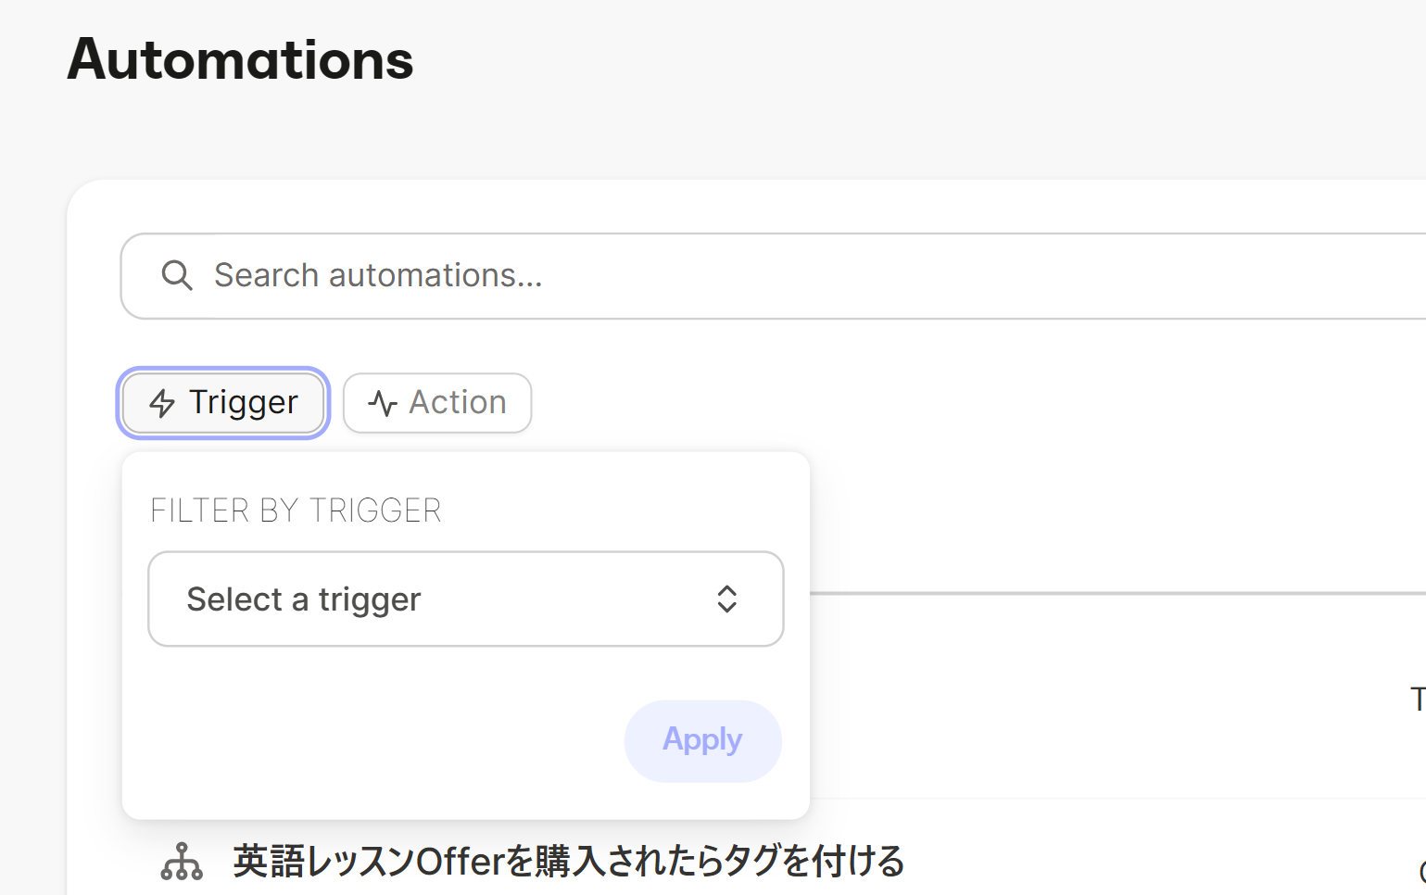Click the lightning bolt Trigger icon

coord(162,403)
